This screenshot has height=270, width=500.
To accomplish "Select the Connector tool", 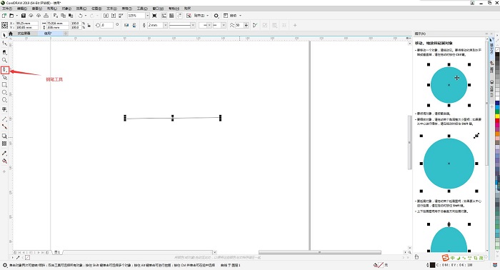I will [x=4, y=127].
